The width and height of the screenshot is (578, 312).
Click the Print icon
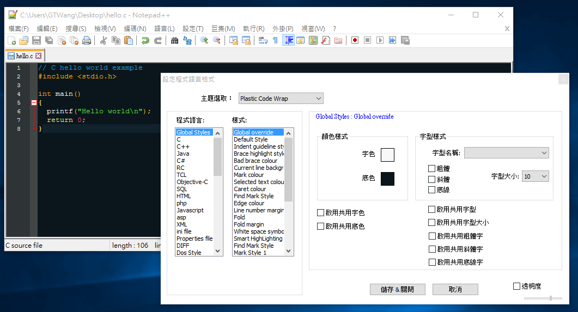click(x=87, y=40)
